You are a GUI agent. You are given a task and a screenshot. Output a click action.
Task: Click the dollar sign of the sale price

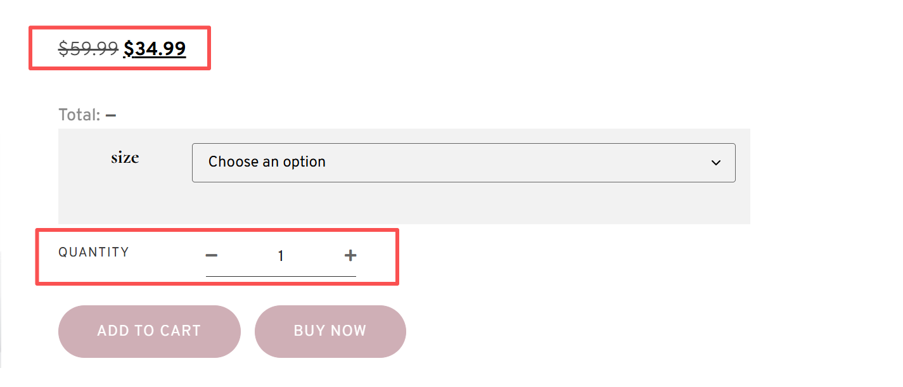click(x=128, y=49)
